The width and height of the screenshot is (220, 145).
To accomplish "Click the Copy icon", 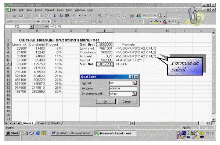I will [61, 15].
